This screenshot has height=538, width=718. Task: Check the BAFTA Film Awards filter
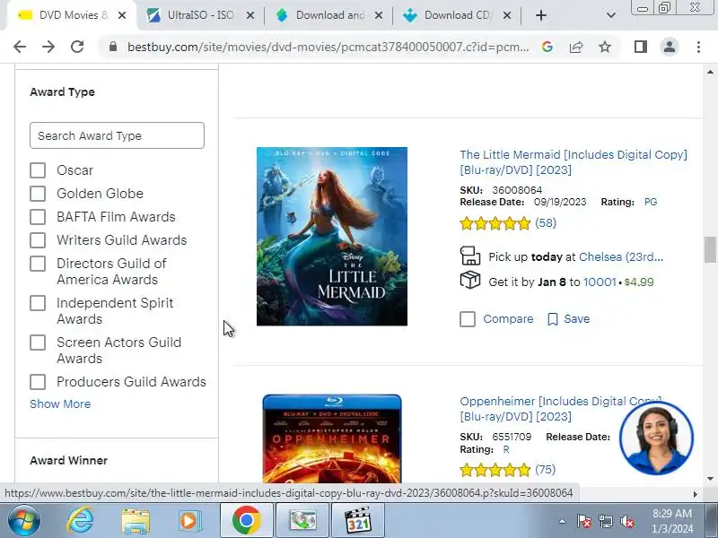pos(38,217)
